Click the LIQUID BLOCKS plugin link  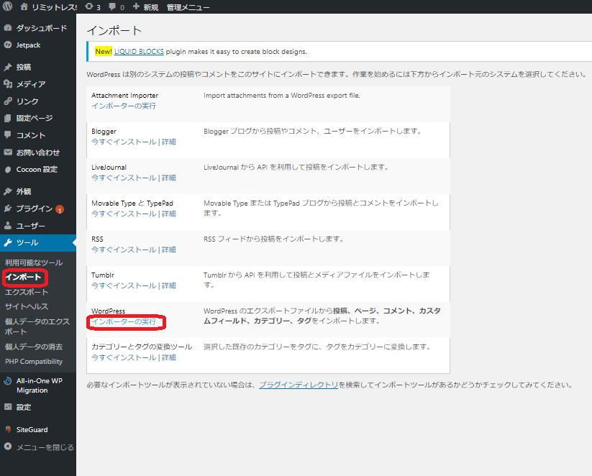coord(139,52)
